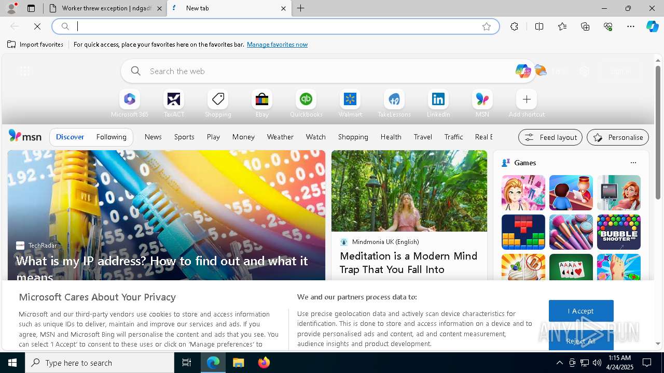Open the Windows Start menu
The image size is (664, 373).
click(12, 363)
